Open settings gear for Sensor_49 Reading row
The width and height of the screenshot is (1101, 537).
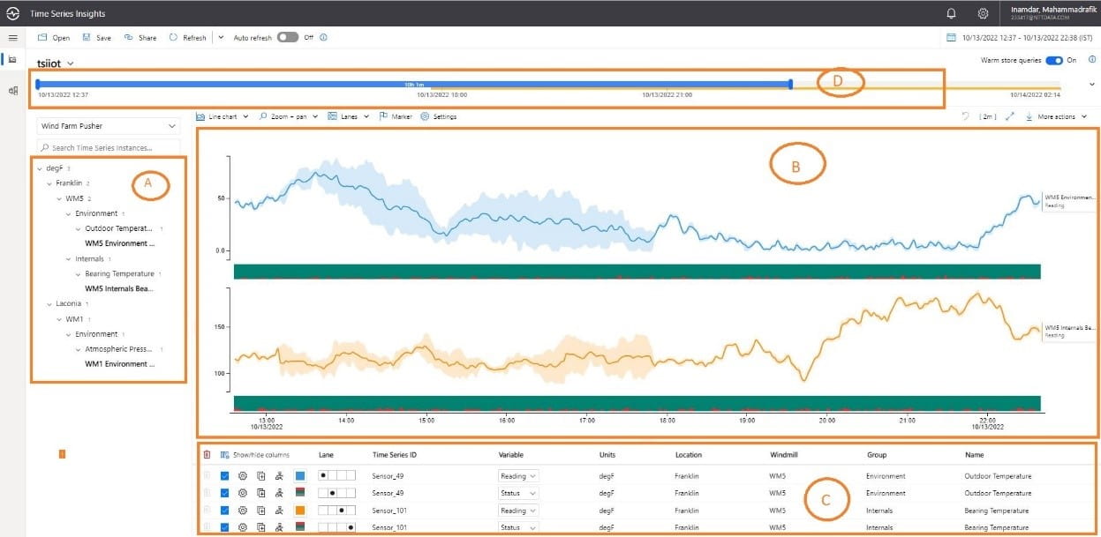243,475
